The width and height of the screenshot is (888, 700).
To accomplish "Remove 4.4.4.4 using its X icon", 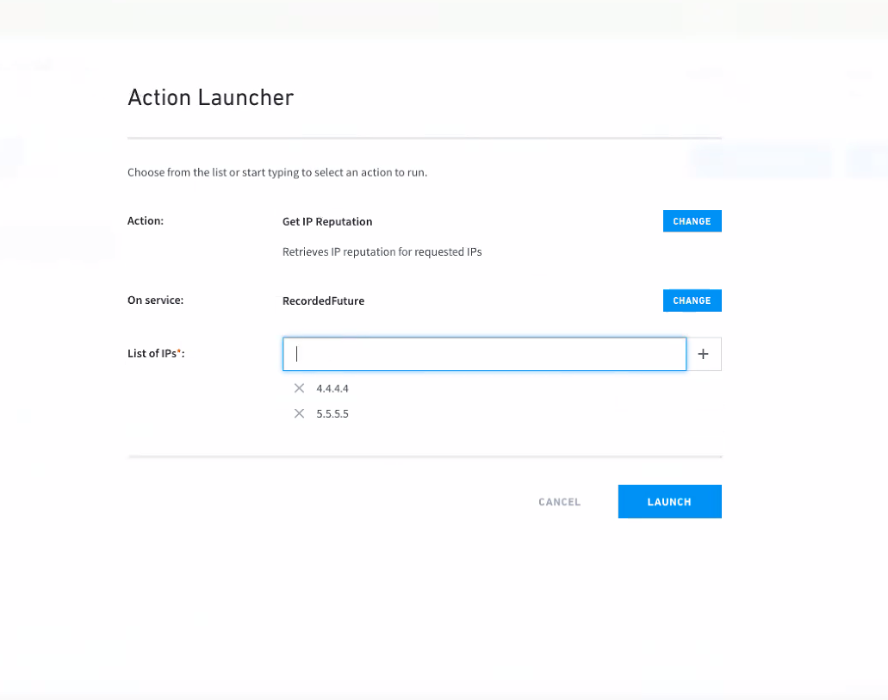I will pos(300,388).
